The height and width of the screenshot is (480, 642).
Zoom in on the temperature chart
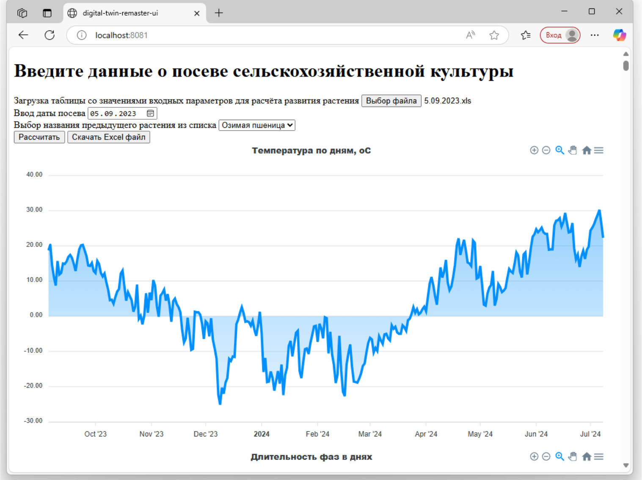534,151
